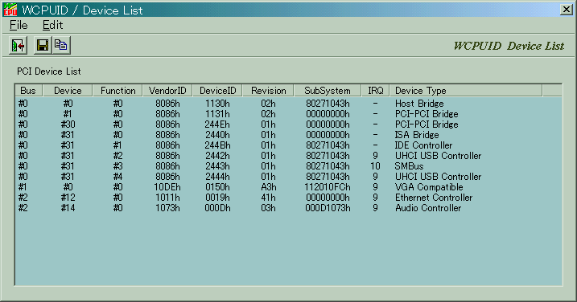Close the Device List window
Viewport: 577px width, 302px height.
tap(566, 10)
